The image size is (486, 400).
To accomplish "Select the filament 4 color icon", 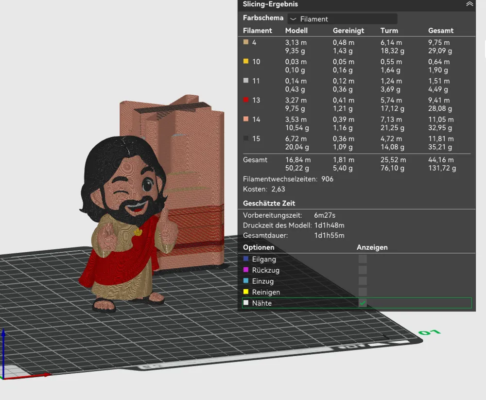I will click(x=245, y=42).
